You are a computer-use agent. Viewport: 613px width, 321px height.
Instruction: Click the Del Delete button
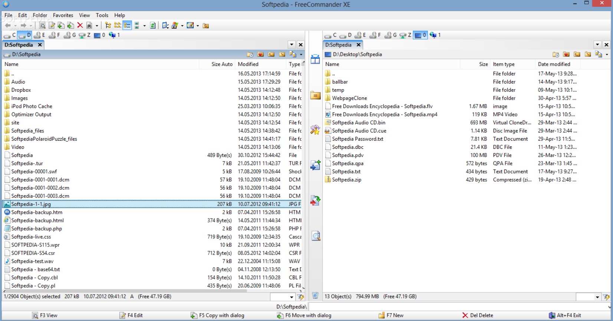(x=478, y=315)
